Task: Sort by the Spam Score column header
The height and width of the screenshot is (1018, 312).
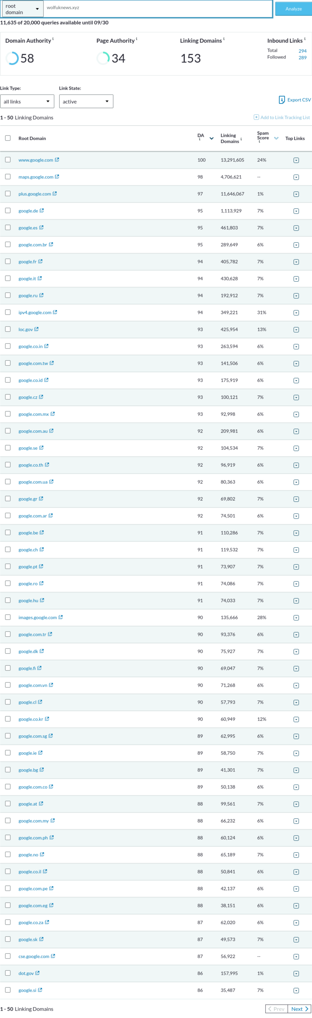Action: click(263, 136)
